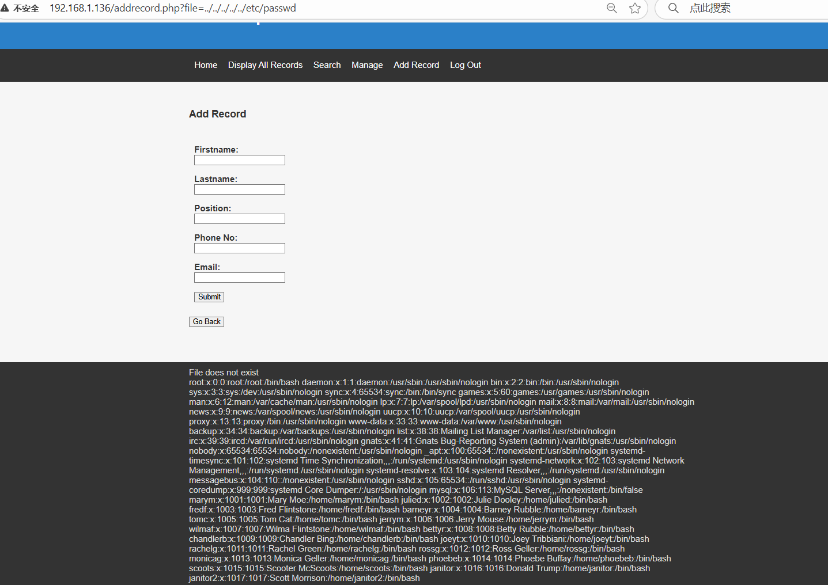The width and height of the screenshot is (828, 585).
Task: Click the www-data:x:33:33 entry
Action: point(455,421)
